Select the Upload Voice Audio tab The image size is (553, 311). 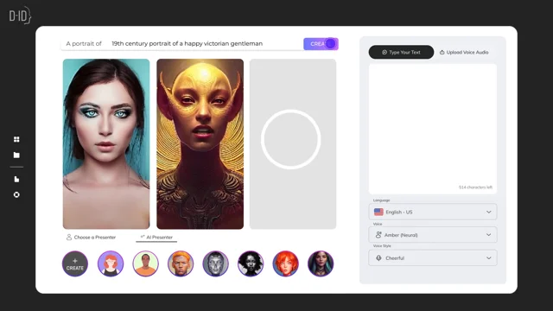pos(464,52)
